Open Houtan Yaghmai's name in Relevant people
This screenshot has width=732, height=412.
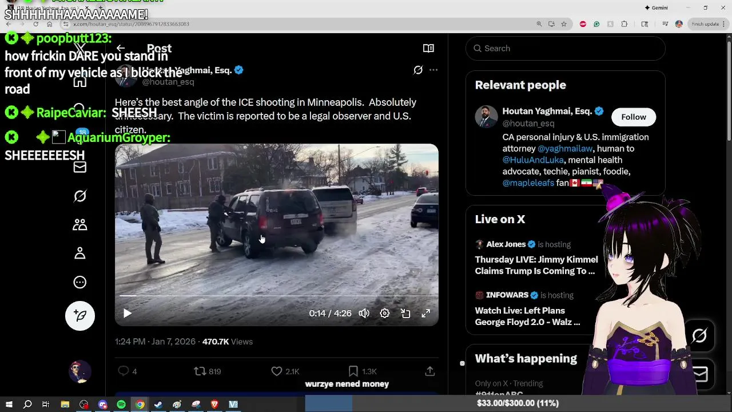[547, 111]
